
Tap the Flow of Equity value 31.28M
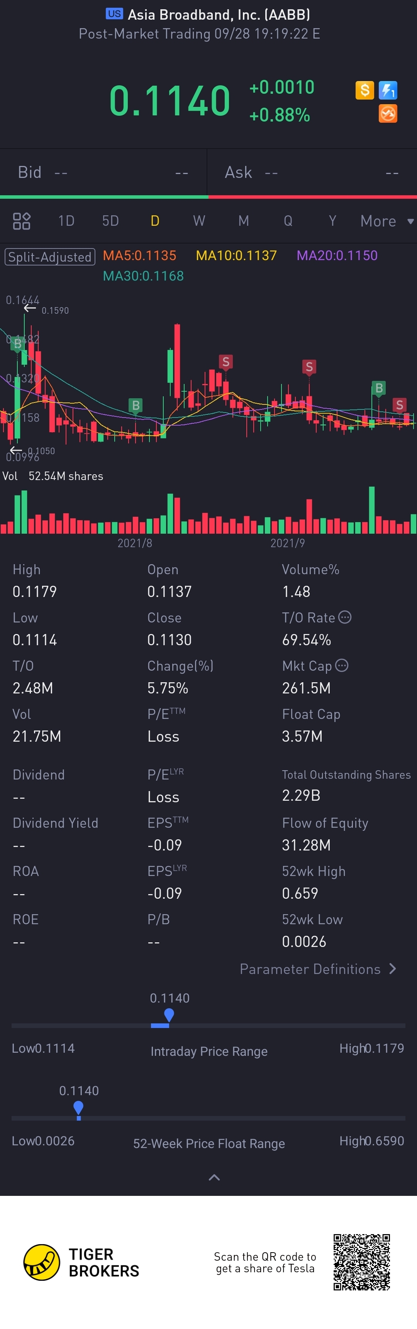tap(307, 845)
